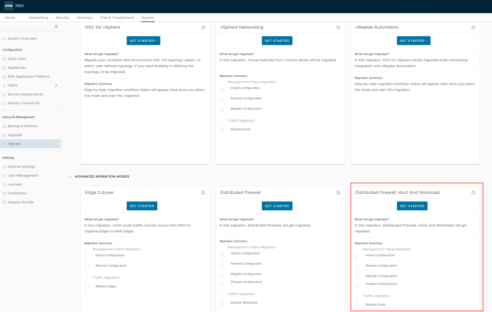Click the Support Bundle sidebar icon

[x=4, y=202]
